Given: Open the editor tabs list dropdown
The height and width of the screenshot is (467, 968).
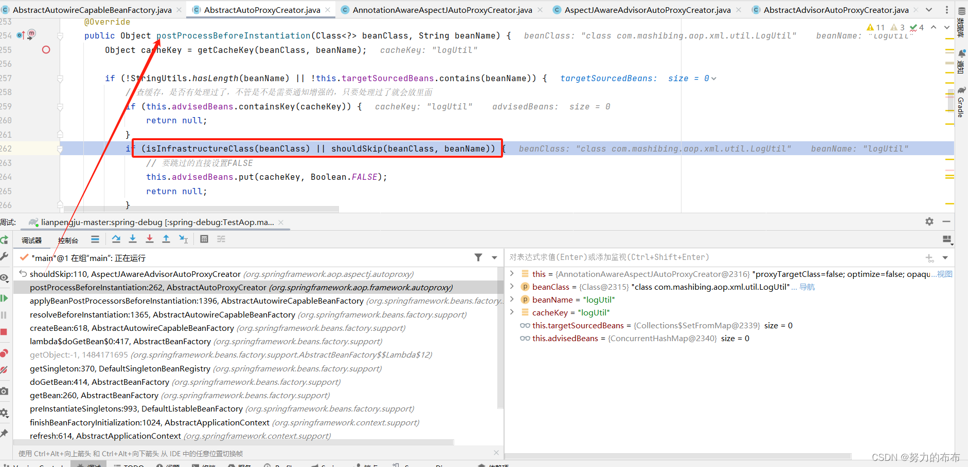Looking at the screenshot, I should (x=929, y=10).
